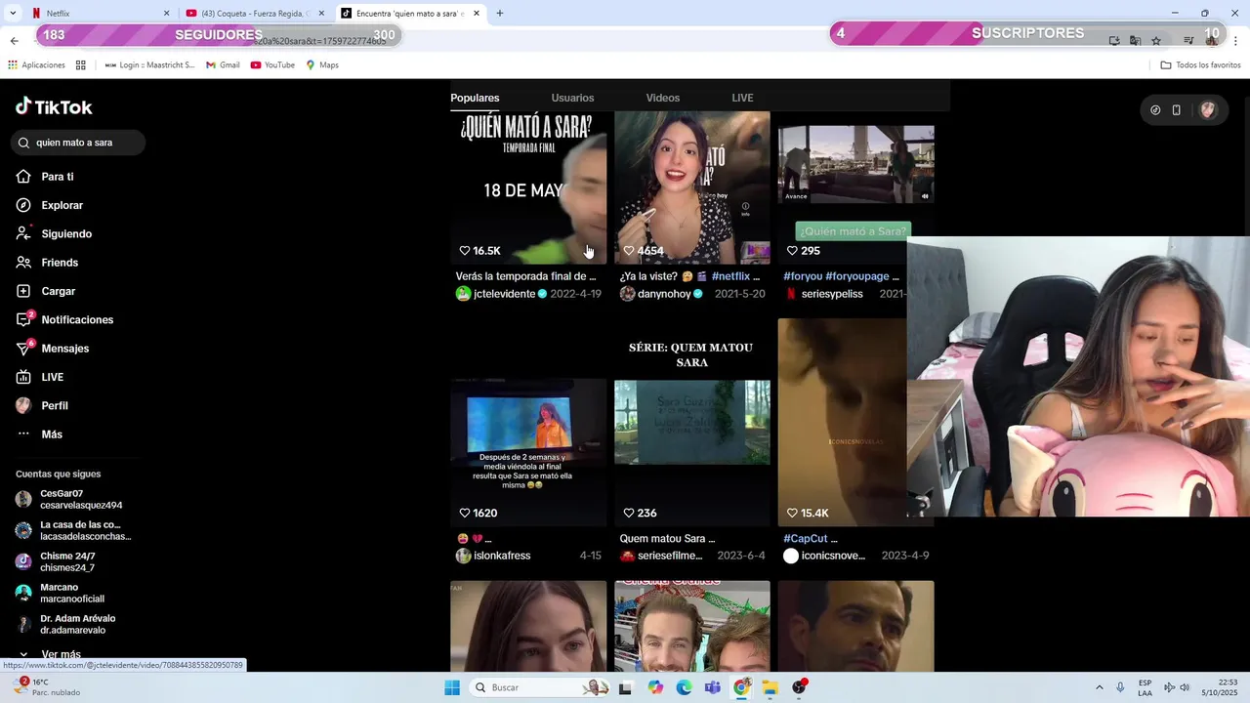Image resolution: width=1250 pixels, height=703 pixels.
Task: Unmute the Avance video preview
Action: point(925,196)
